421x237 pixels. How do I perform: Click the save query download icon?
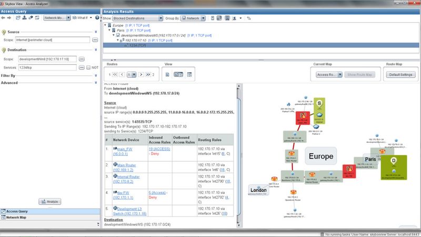coord(24,18)
